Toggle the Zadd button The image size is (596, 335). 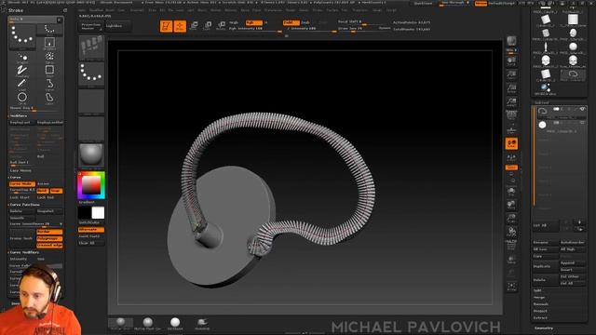tap(291, 22)
